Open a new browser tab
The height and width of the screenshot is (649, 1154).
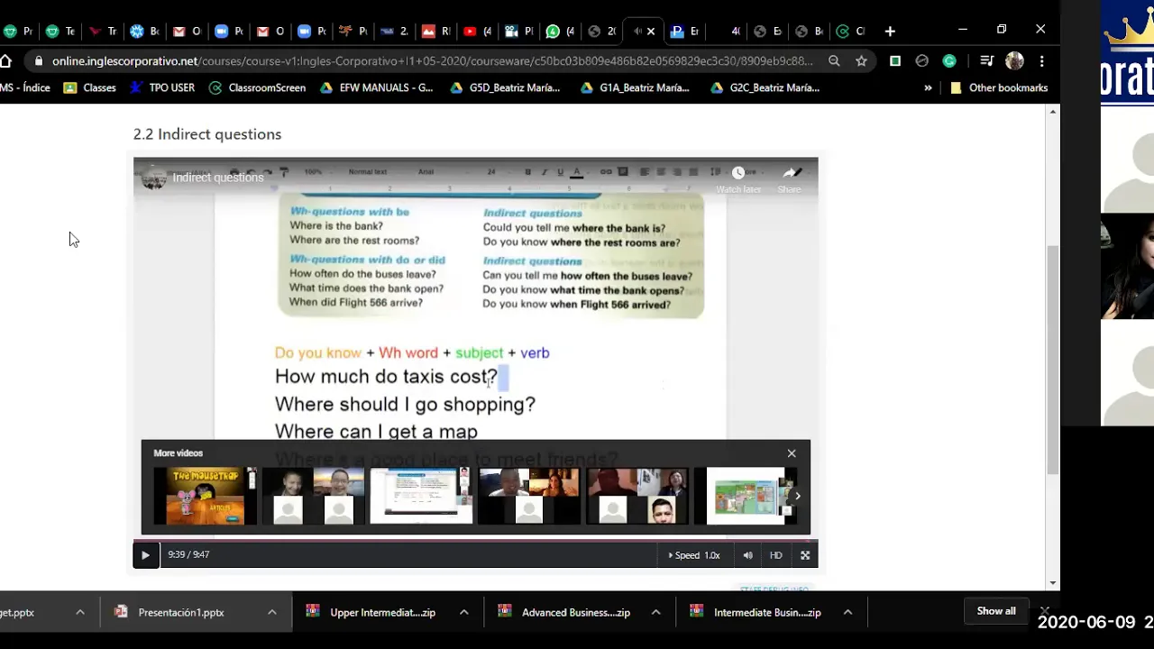point(890,31)
